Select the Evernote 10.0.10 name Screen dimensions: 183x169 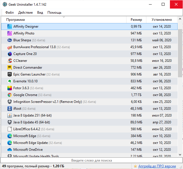click(26, 81)
